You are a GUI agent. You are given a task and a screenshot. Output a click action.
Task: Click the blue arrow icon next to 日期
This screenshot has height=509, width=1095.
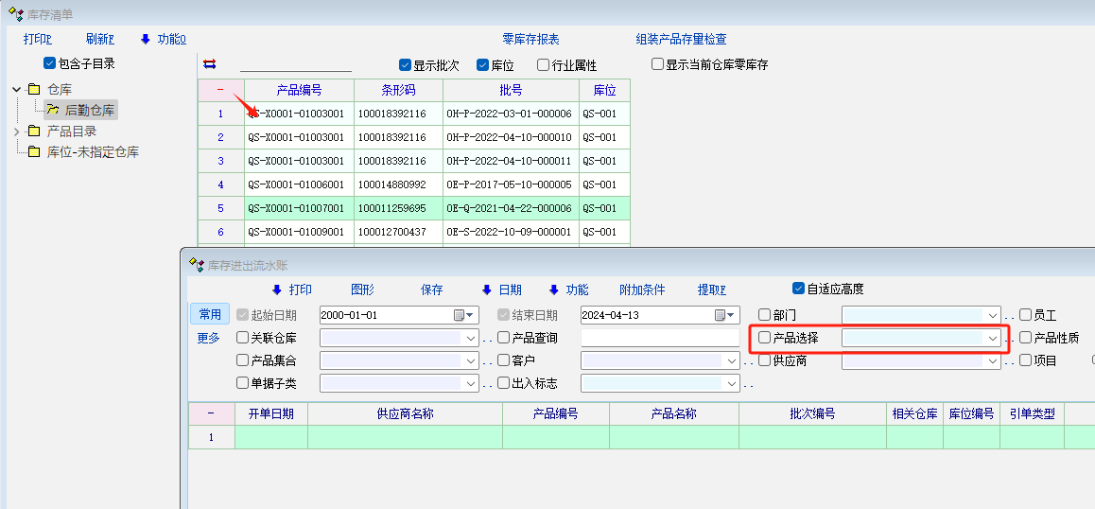click(486, 290)
